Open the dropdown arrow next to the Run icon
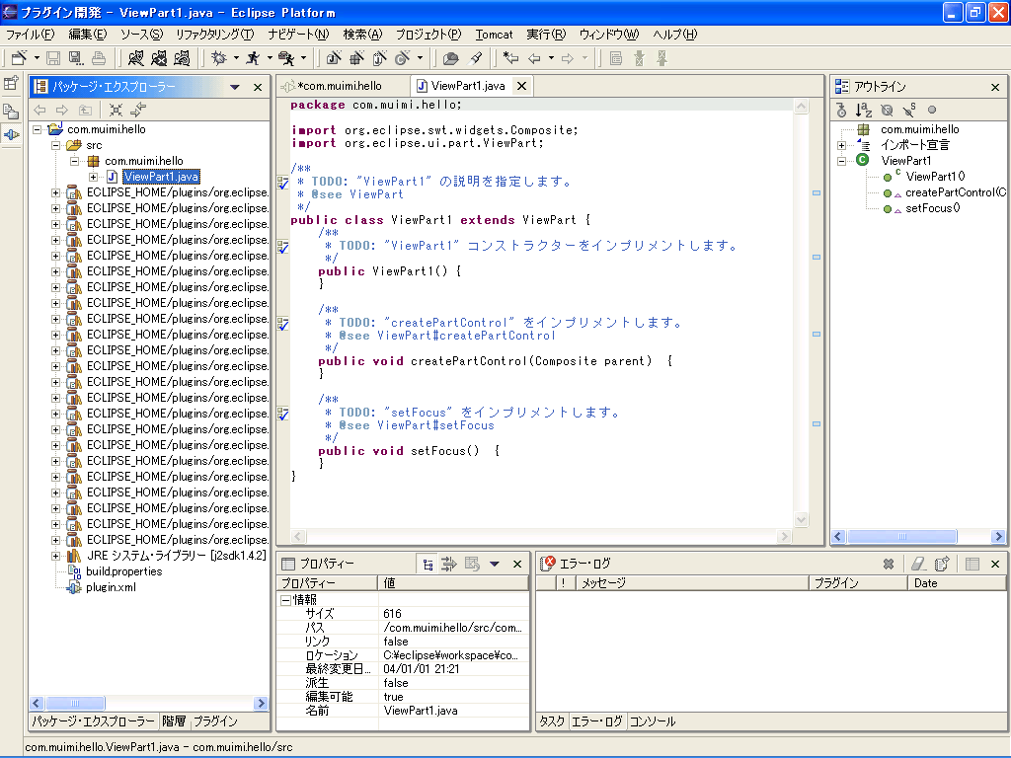 point(270,58)
